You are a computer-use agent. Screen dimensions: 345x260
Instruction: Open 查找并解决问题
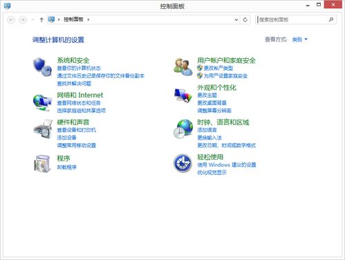[x=74, y=83]
